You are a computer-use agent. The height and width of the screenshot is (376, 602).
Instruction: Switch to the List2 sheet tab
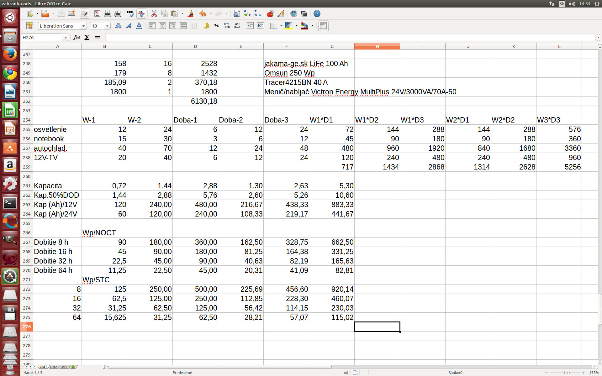(x=53, y=367)
